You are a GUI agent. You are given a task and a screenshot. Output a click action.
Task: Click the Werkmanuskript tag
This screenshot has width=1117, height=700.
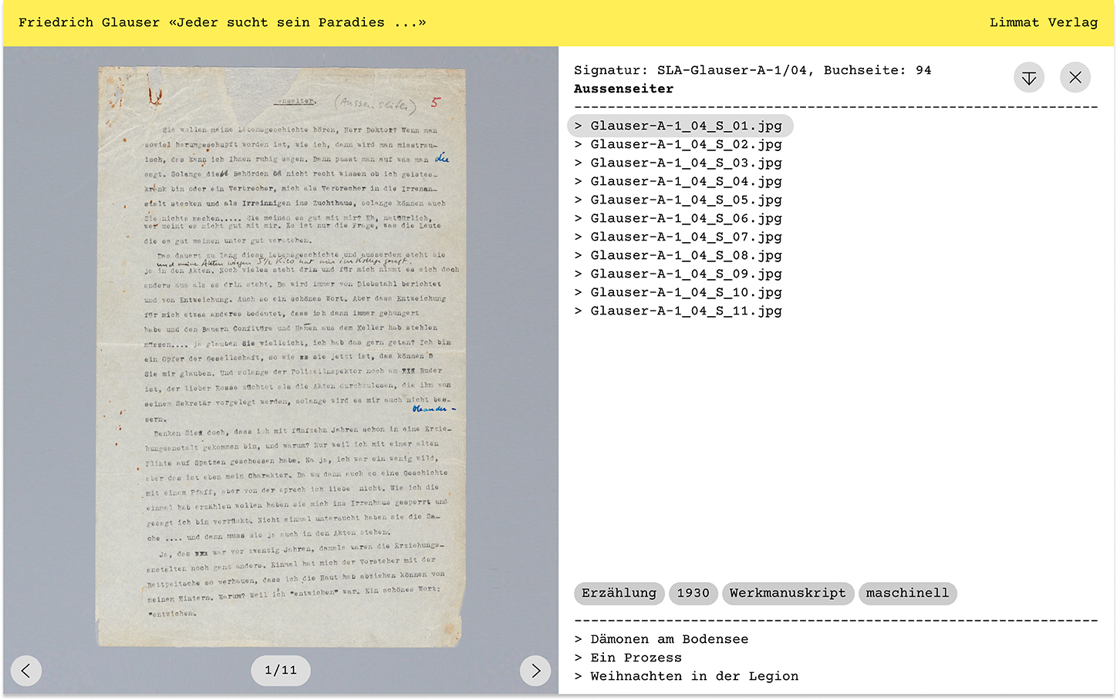point(788,593)
